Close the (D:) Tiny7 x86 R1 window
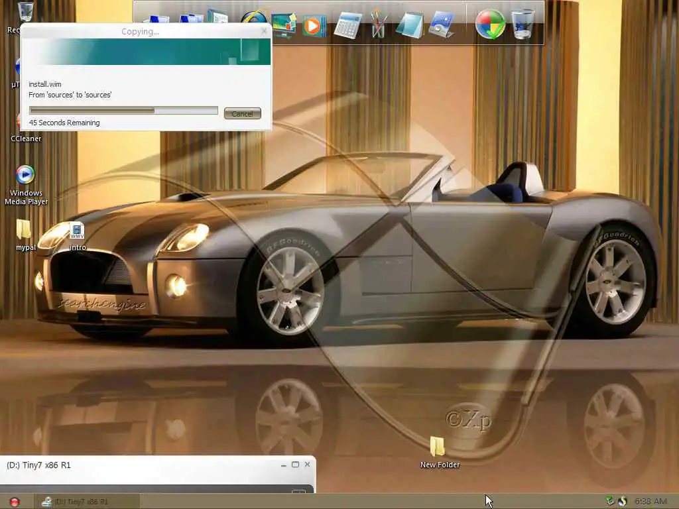 point(307,465)
